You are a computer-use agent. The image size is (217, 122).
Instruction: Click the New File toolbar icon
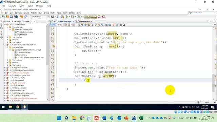3,17
